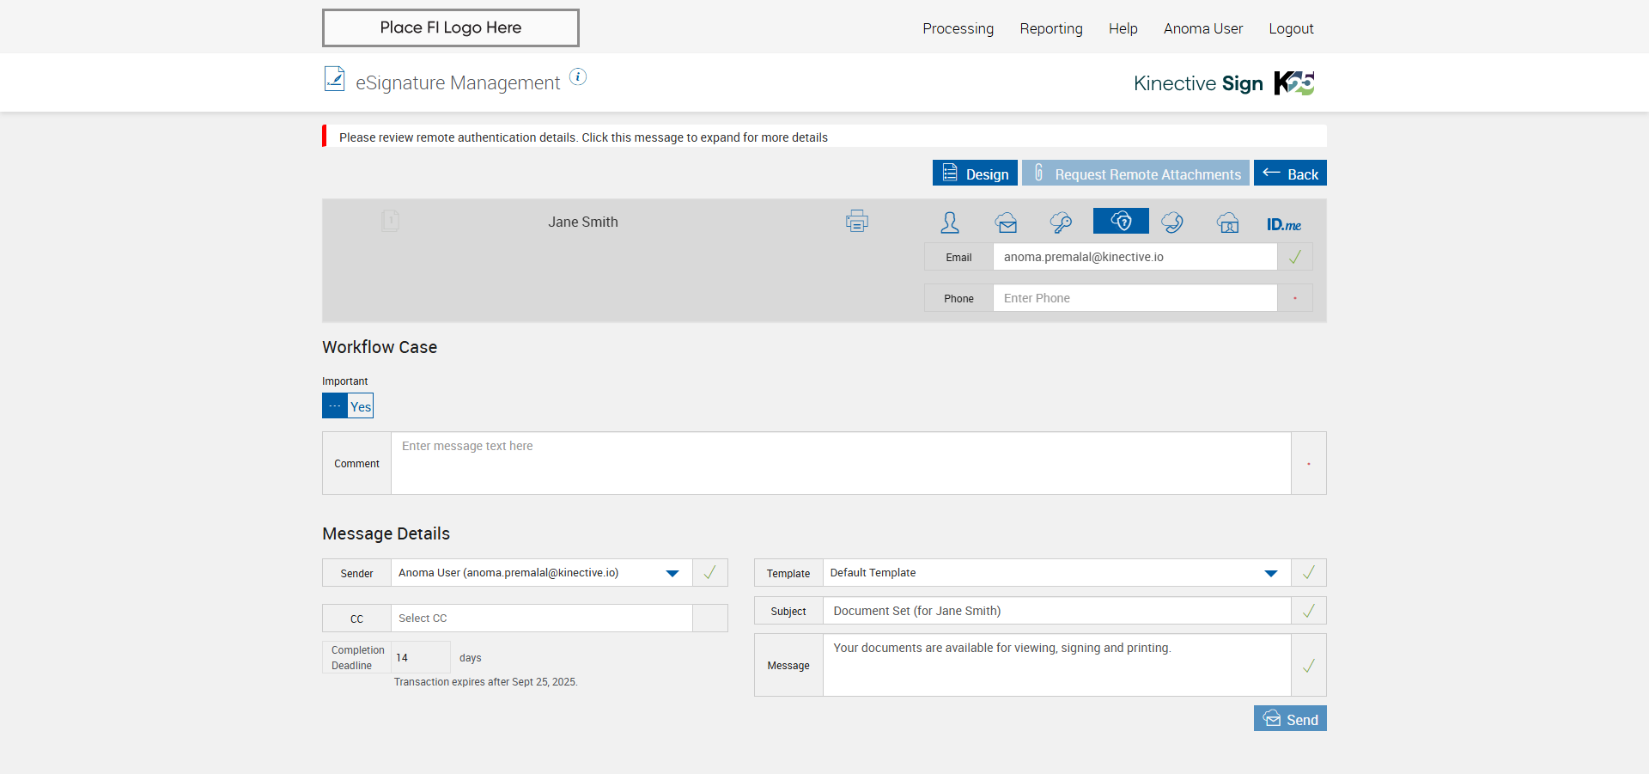This screenshot has width=1649, height=774.
Task: Choose the cloud envelope email authentication icon
Action: [1007, 223]
